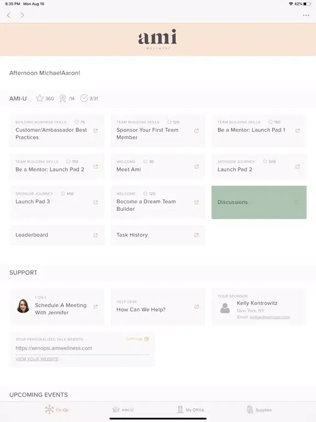316x422 pixels.
Task: Open external link icon for Become a Dream Team Builder
Action: (x=196, y=202)
